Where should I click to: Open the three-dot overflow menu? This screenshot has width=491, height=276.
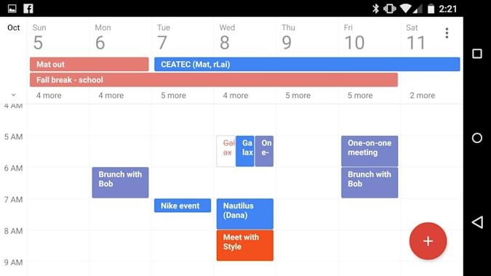447,33
